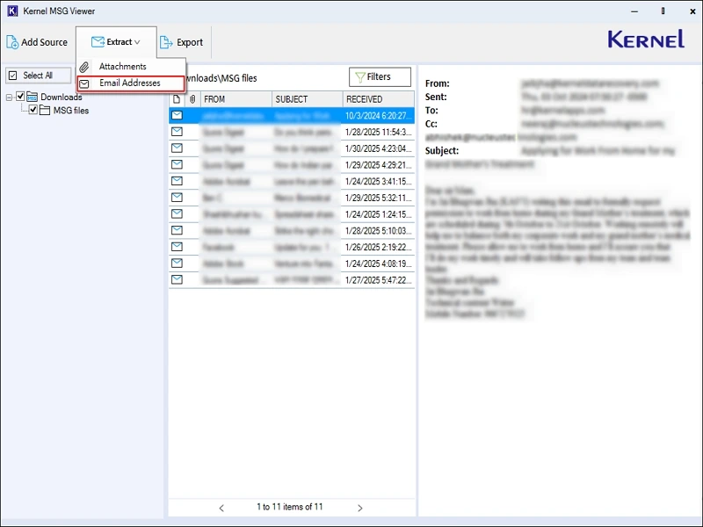The width and height of the screenshot is (703, 527).
Task: Click the document column header icon
Action: point(176,98)
